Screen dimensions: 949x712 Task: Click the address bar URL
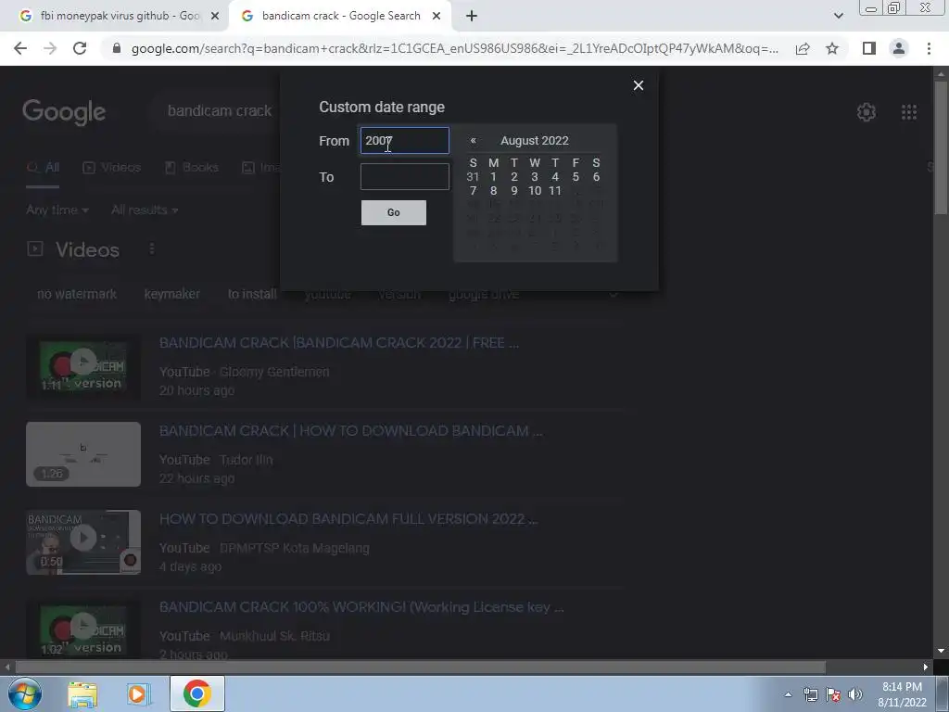(454, 48)
